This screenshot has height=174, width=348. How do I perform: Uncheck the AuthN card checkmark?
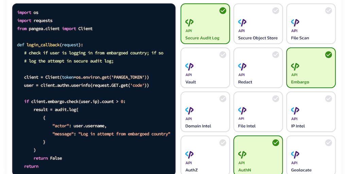click(x=276, y=143)
